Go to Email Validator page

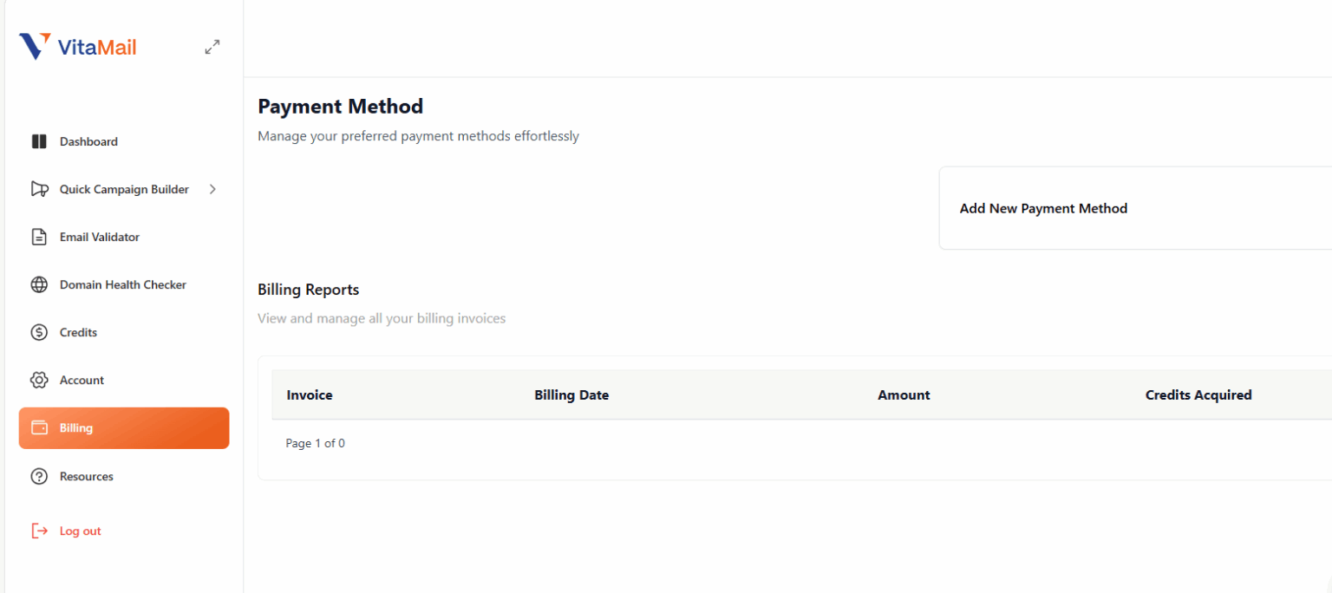[99, 237]
